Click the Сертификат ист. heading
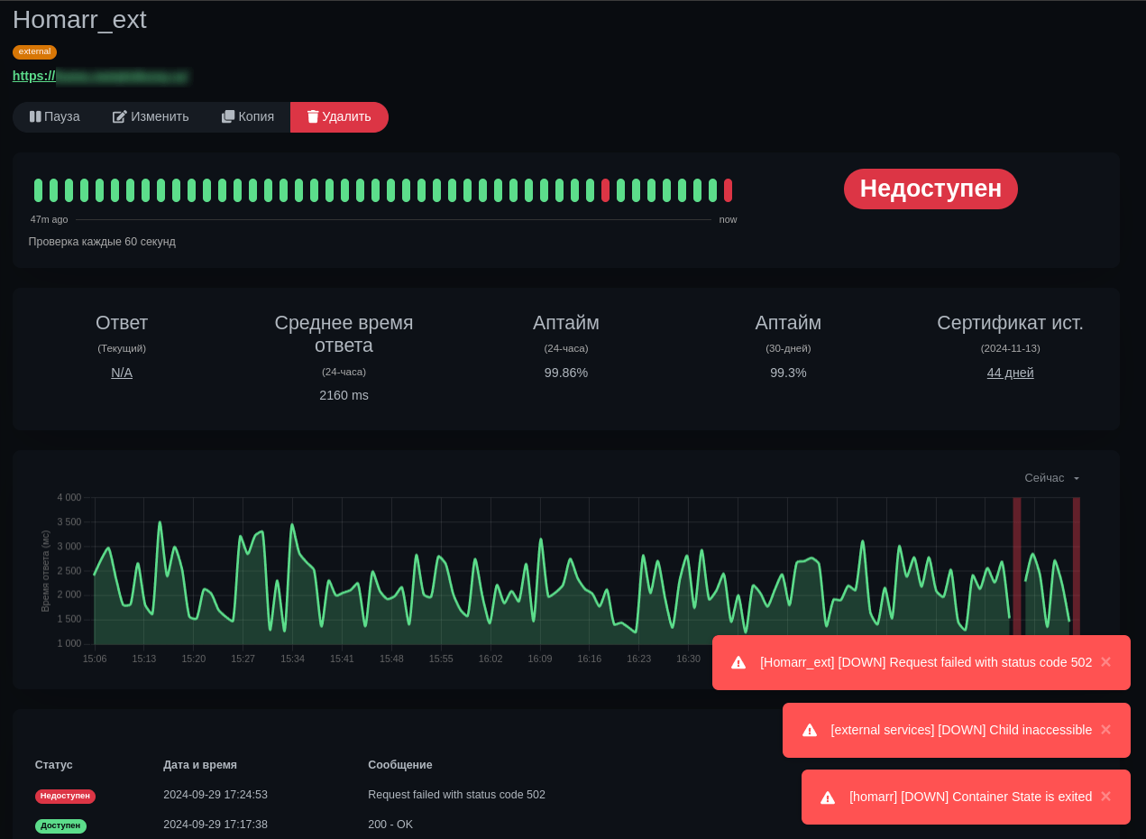 tap(1010, 323)
